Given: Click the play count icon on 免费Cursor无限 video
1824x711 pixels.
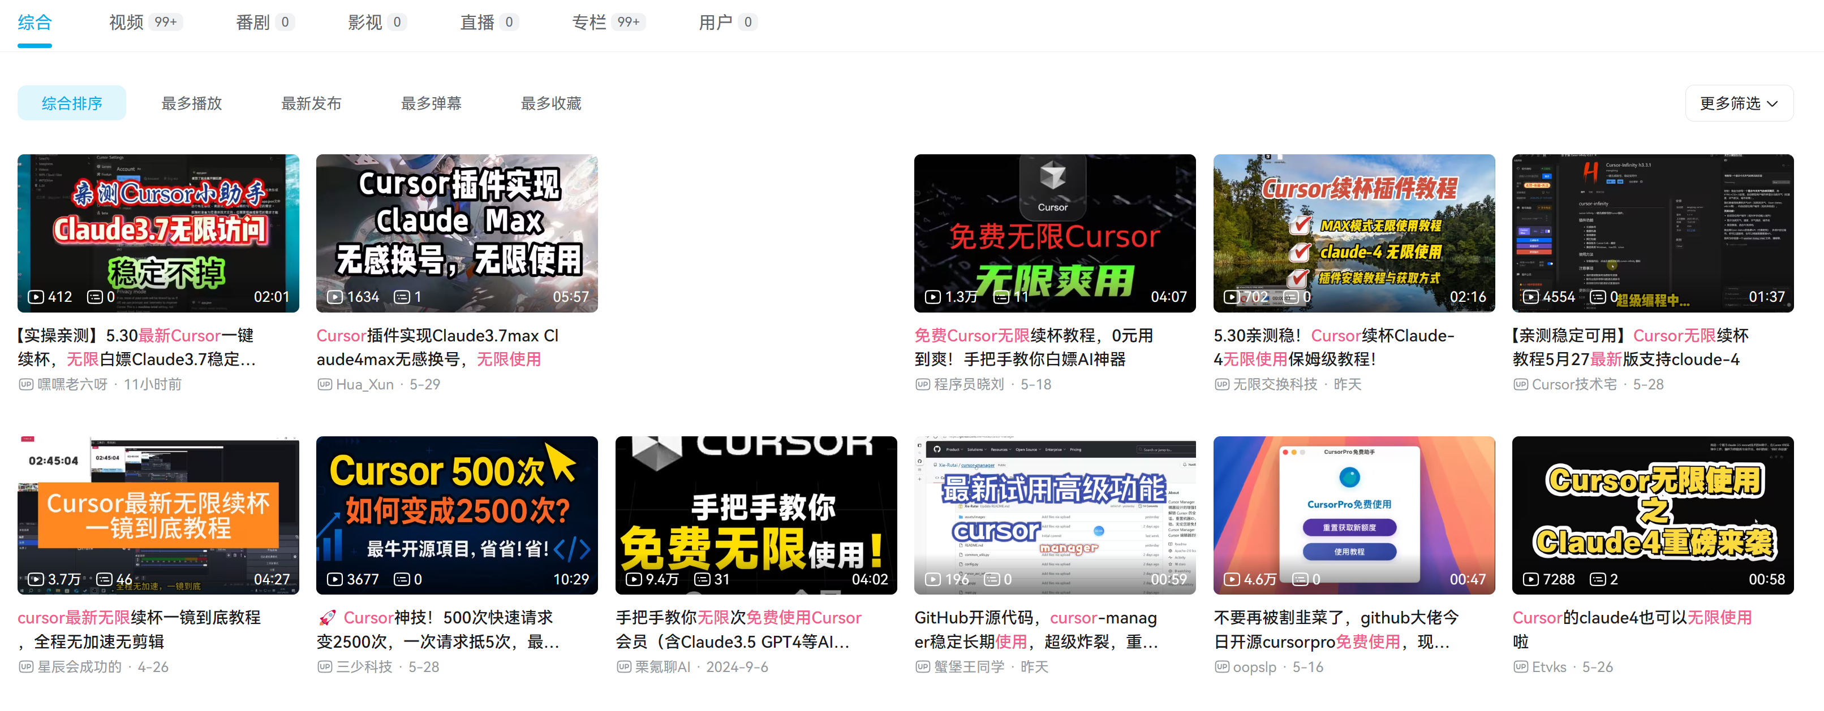Looking at the screenshot, I should pos(932,297).
